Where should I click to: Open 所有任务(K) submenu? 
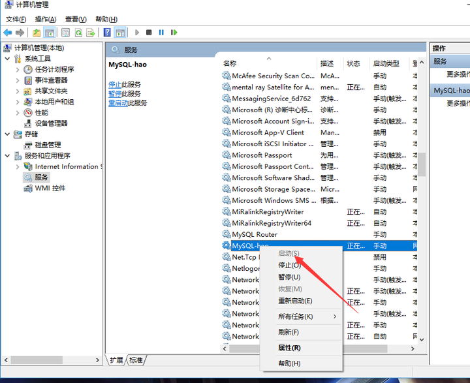301,316
